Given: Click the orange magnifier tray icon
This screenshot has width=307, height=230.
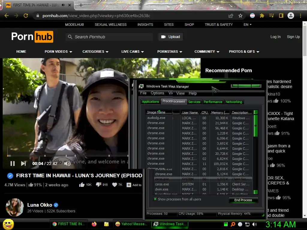Looking at the screenshot, I should [x=233, y=224].
